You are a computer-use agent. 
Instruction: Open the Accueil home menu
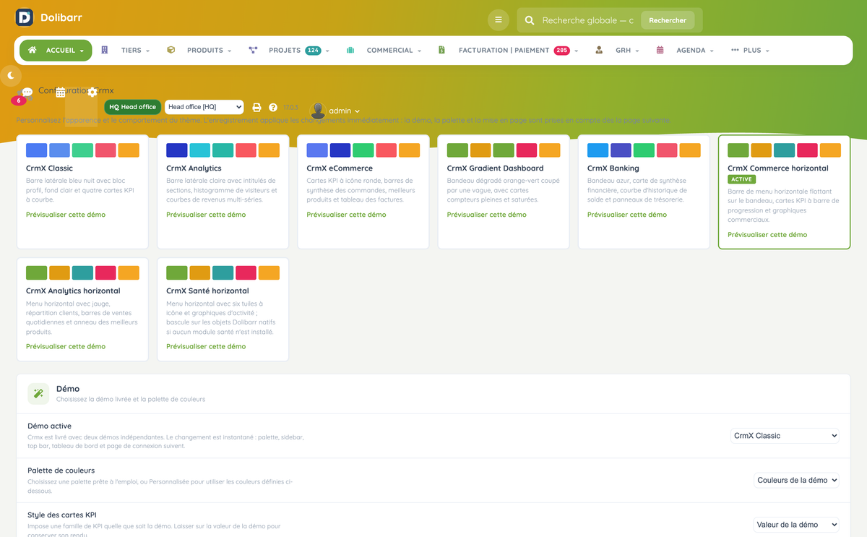(56, 51)
